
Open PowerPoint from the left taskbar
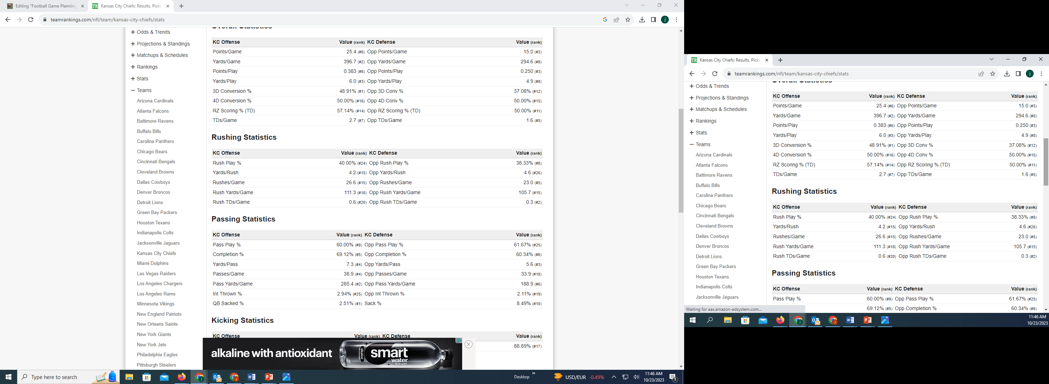(269, 377)
